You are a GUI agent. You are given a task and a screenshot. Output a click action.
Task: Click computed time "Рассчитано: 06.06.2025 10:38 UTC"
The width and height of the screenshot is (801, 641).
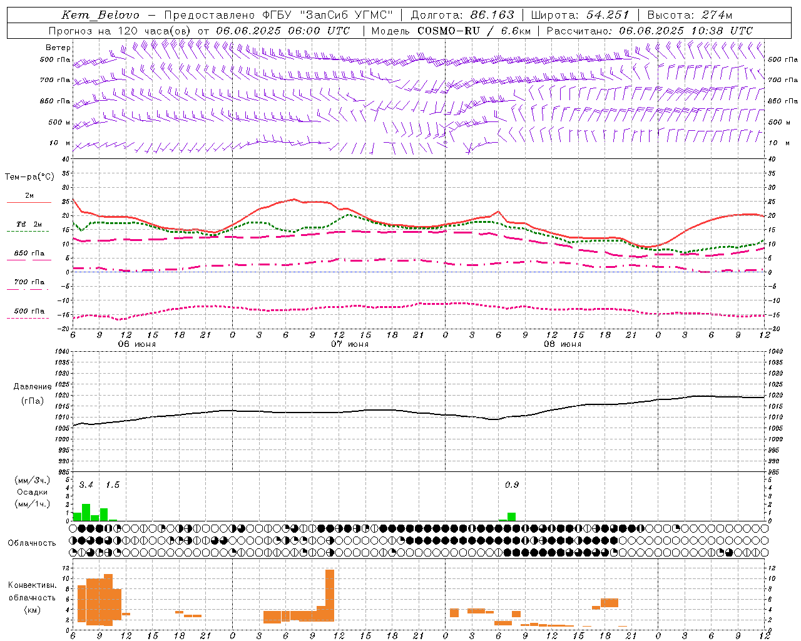[x=650, y=31]
